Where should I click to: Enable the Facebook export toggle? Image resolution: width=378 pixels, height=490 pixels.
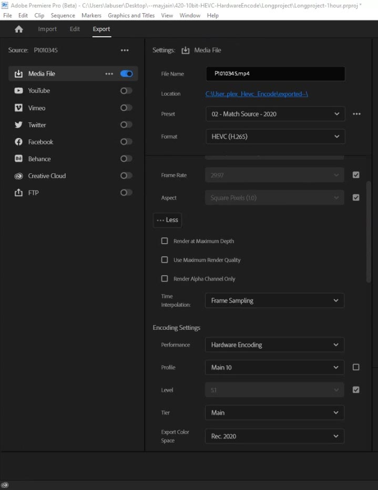126,142
